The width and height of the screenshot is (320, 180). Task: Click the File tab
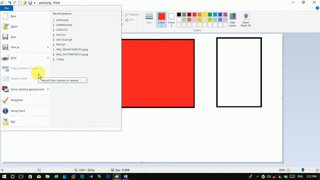click(6, 8)
